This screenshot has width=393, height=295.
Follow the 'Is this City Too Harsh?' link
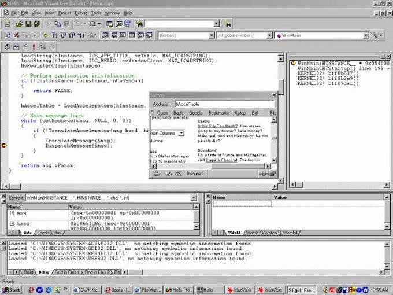(217, 126)
